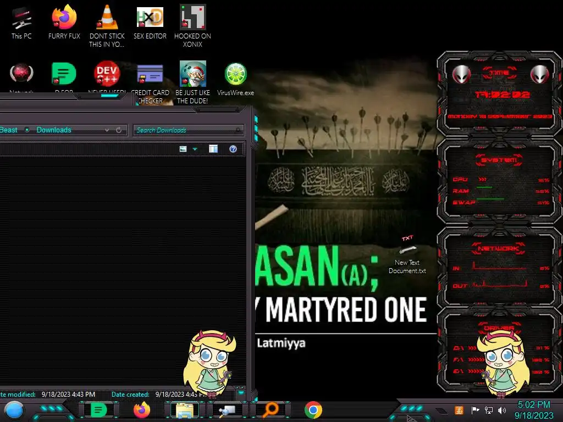Click the OUT traffic graph in NETWORK widget
The width and height of the screenshot is (563, 422).
click(x=499, y=284)
